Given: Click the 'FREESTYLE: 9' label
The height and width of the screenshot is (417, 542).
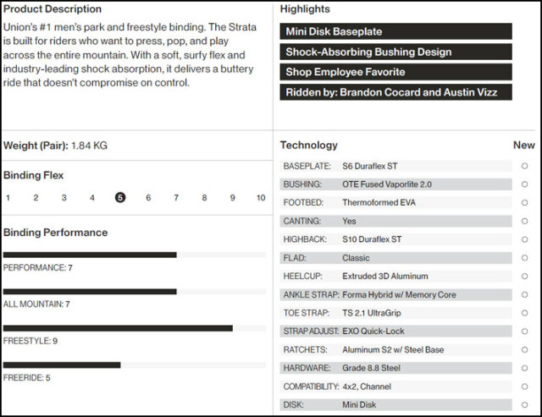Looking at the screenshot, I should (x=30, y=341).
